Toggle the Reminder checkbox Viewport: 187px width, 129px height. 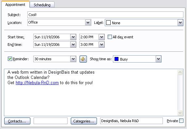pos(10,59)
